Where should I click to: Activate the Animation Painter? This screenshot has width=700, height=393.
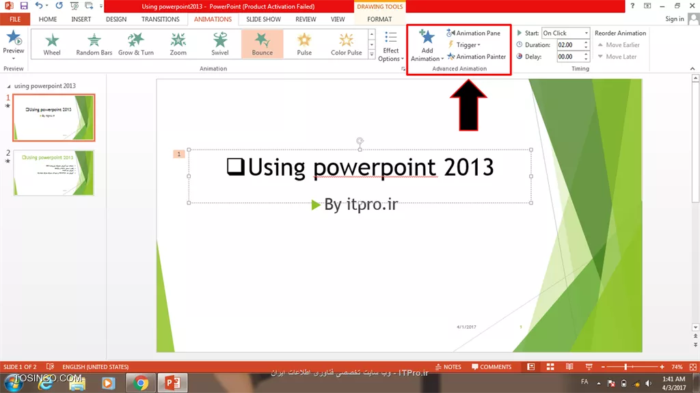pyautogui.click(x=476, y=57)
